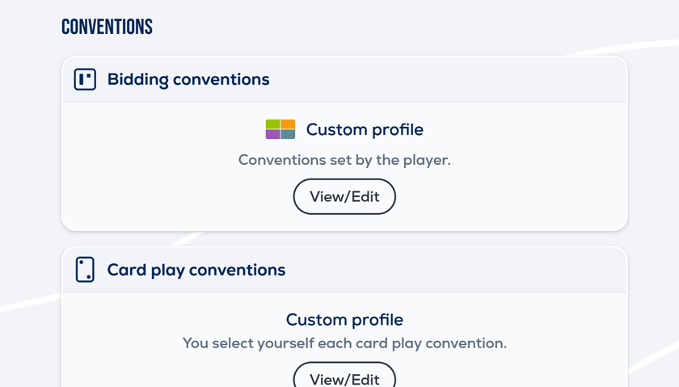Click the CONVENTIONS page title
The height and width of the screenshot is (387, 679).
pos(108,27)
